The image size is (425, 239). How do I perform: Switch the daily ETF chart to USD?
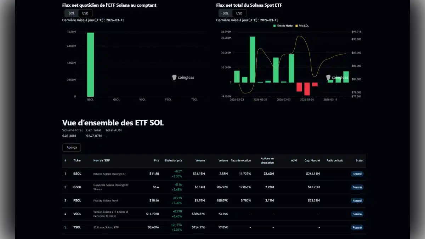tap(85, 13)
